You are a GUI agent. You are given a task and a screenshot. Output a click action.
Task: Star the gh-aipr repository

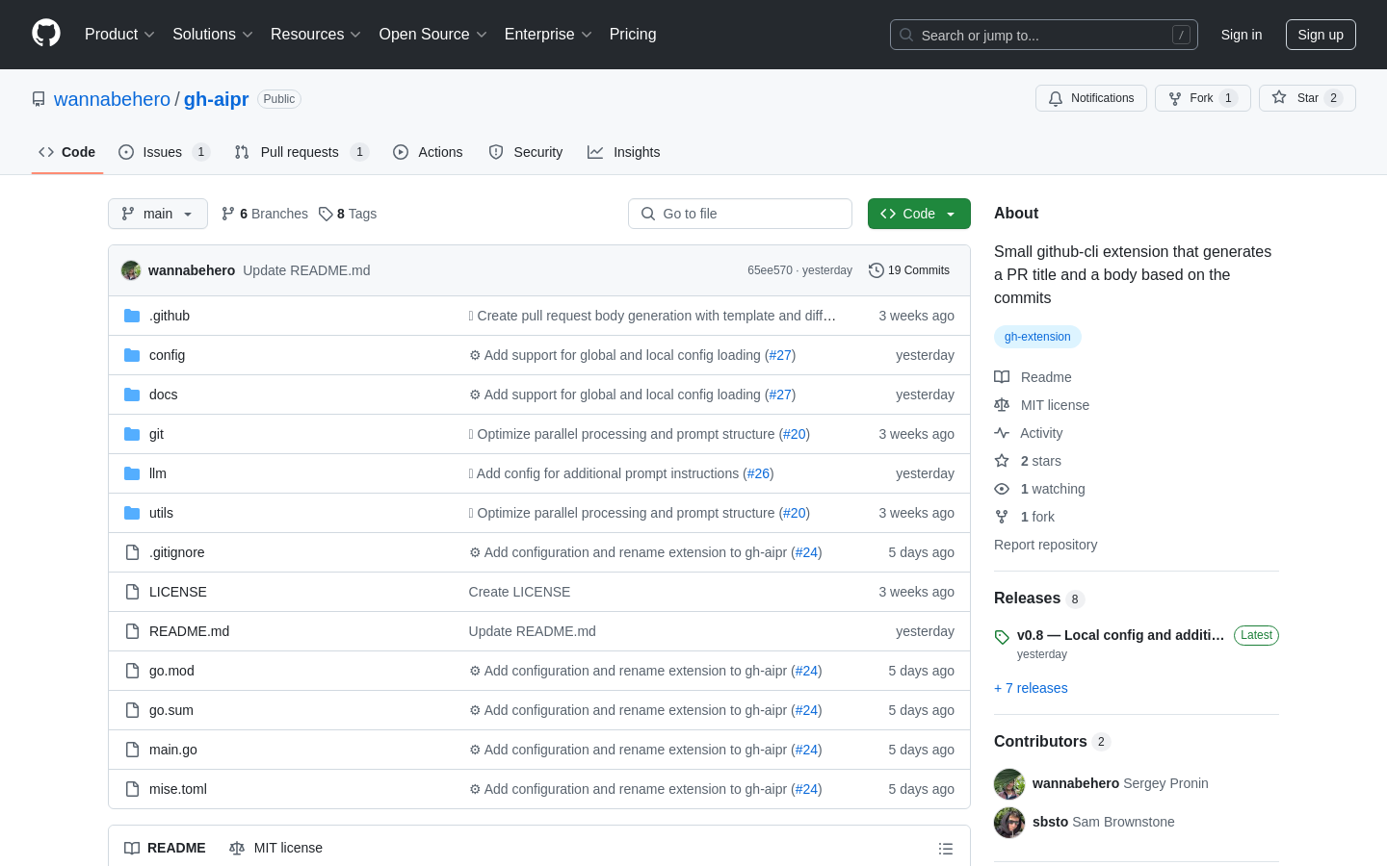click(x=1307, y=98)
